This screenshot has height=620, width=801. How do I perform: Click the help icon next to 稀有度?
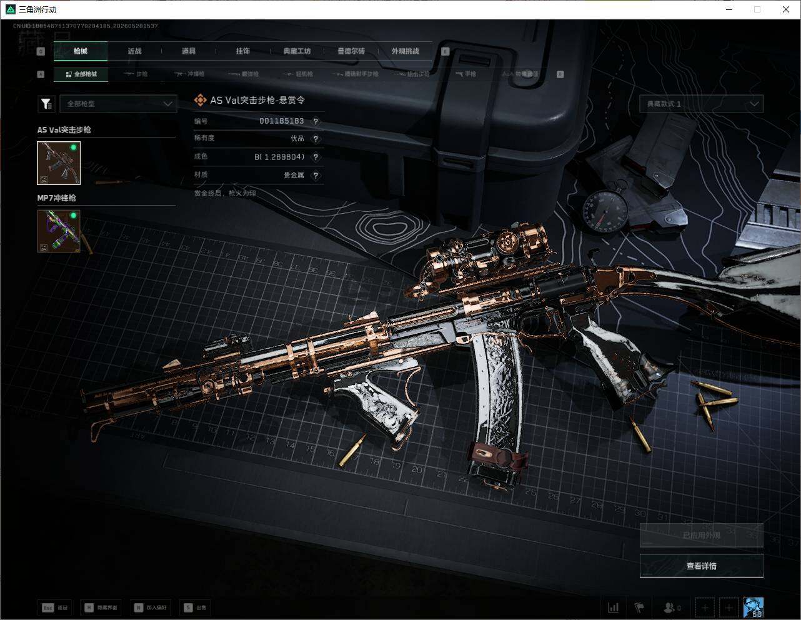pyautogui.click(x=316, y=139)
